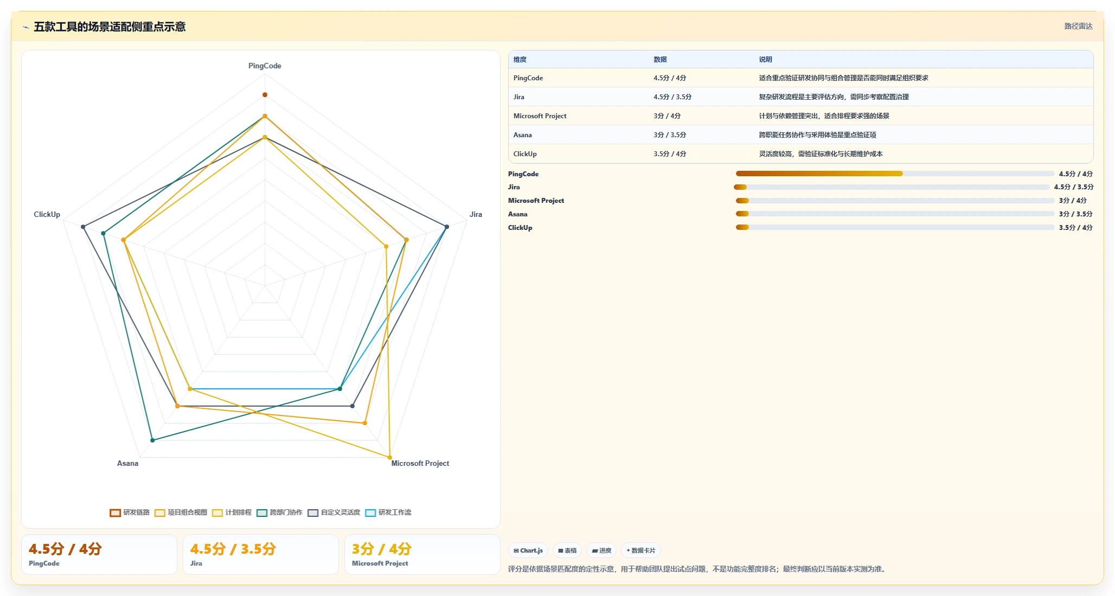Click the Asana axis label on the radar
Screen dimensions: 1115x596
click(x=127, y=464)
